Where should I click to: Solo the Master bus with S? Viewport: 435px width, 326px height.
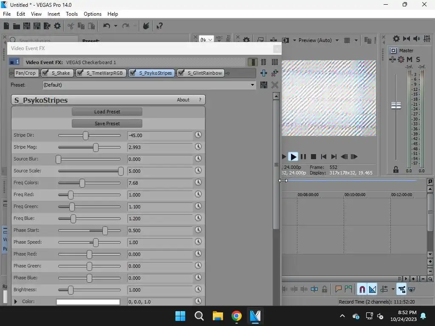418,59
